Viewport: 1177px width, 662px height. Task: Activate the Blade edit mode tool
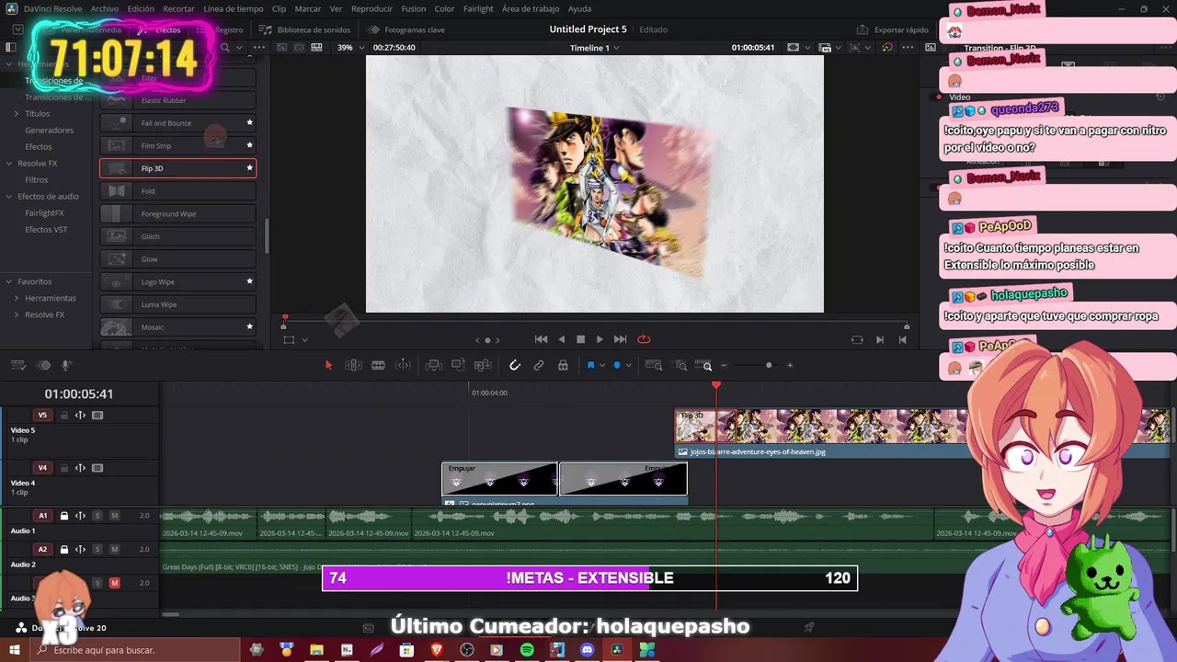click(x=378, y=365)
